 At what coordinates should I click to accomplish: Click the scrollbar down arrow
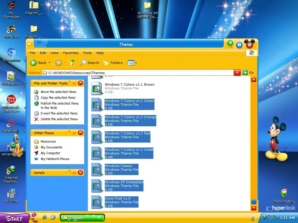tap(254, 208)
